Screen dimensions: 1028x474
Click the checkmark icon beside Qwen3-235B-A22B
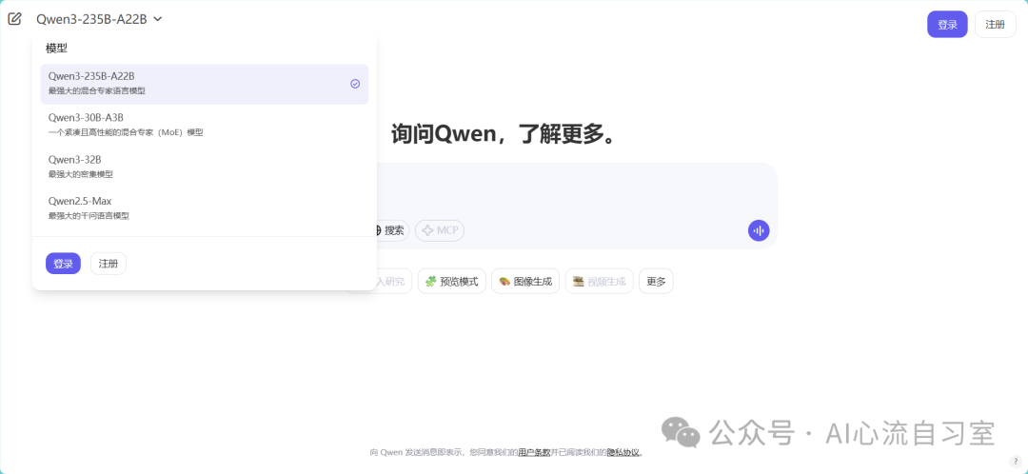point(355,84)
